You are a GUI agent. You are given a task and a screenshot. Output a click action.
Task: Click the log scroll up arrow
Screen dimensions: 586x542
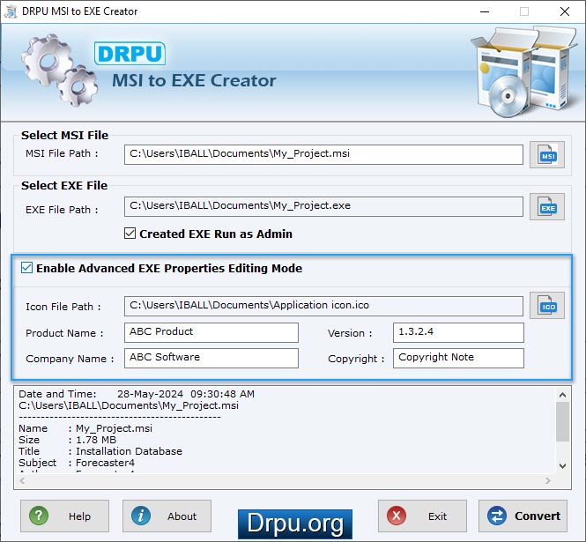(562, 395)
